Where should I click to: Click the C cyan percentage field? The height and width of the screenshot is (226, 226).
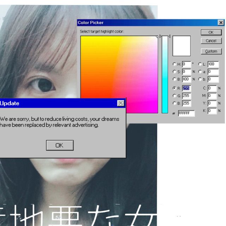click(212, 88)
